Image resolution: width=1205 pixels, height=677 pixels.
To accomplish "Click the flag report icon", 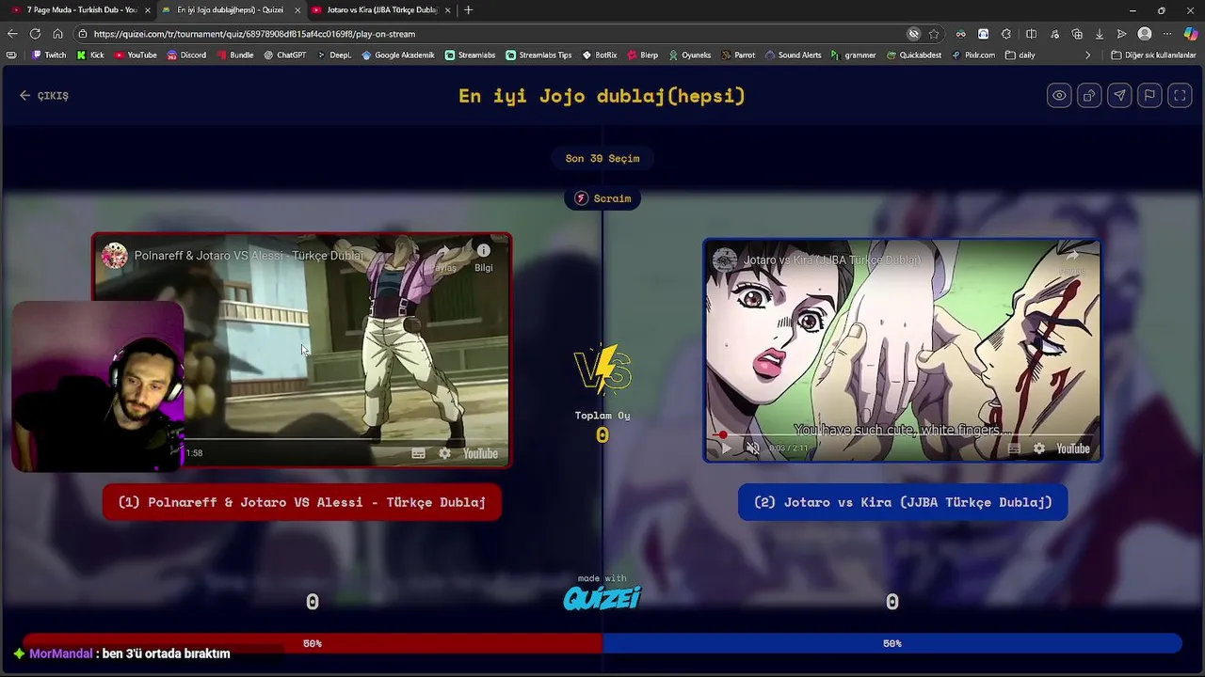I will click(1149, 95).
